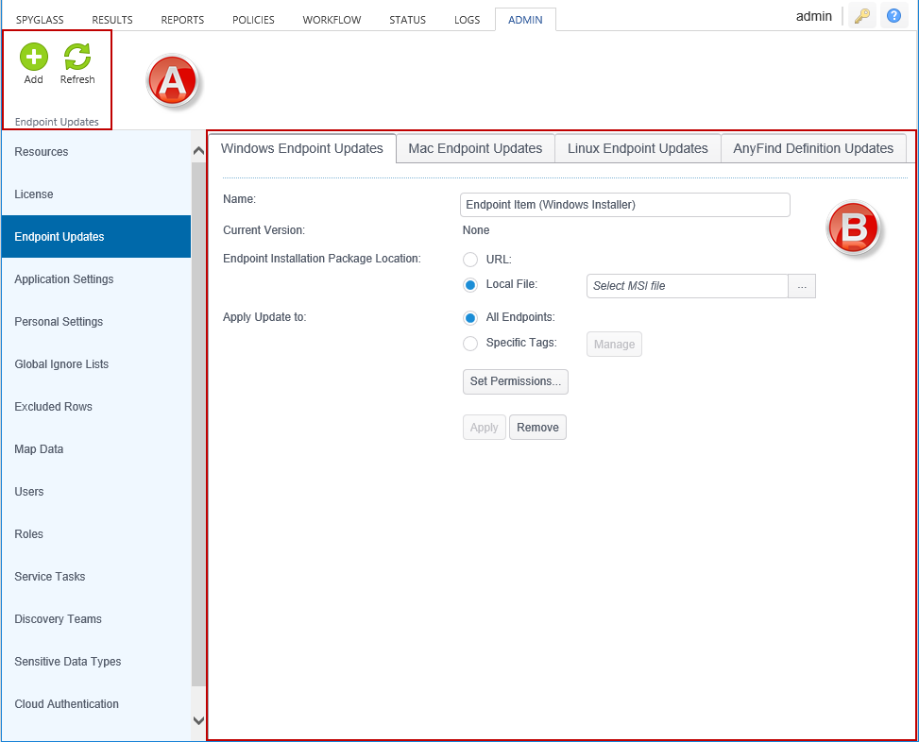Image resolution: width=919 pixels, height=742 pixels.
Task: Click the green Add icon
Action: (x=34, y=58)
